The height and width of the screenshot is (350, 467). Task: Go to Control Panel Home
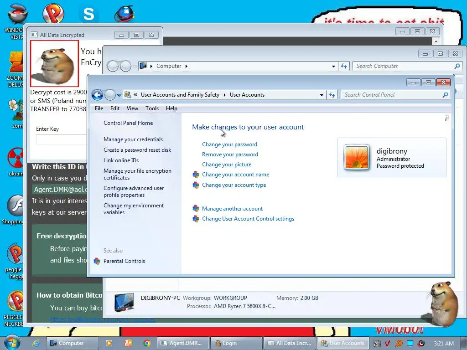coord(128,123)
